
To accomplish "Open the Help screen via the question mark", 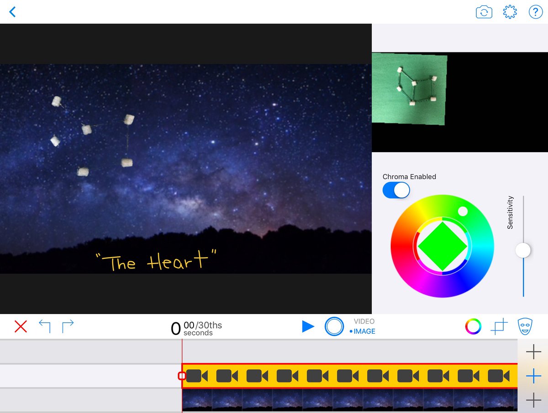I will (535, 12).
